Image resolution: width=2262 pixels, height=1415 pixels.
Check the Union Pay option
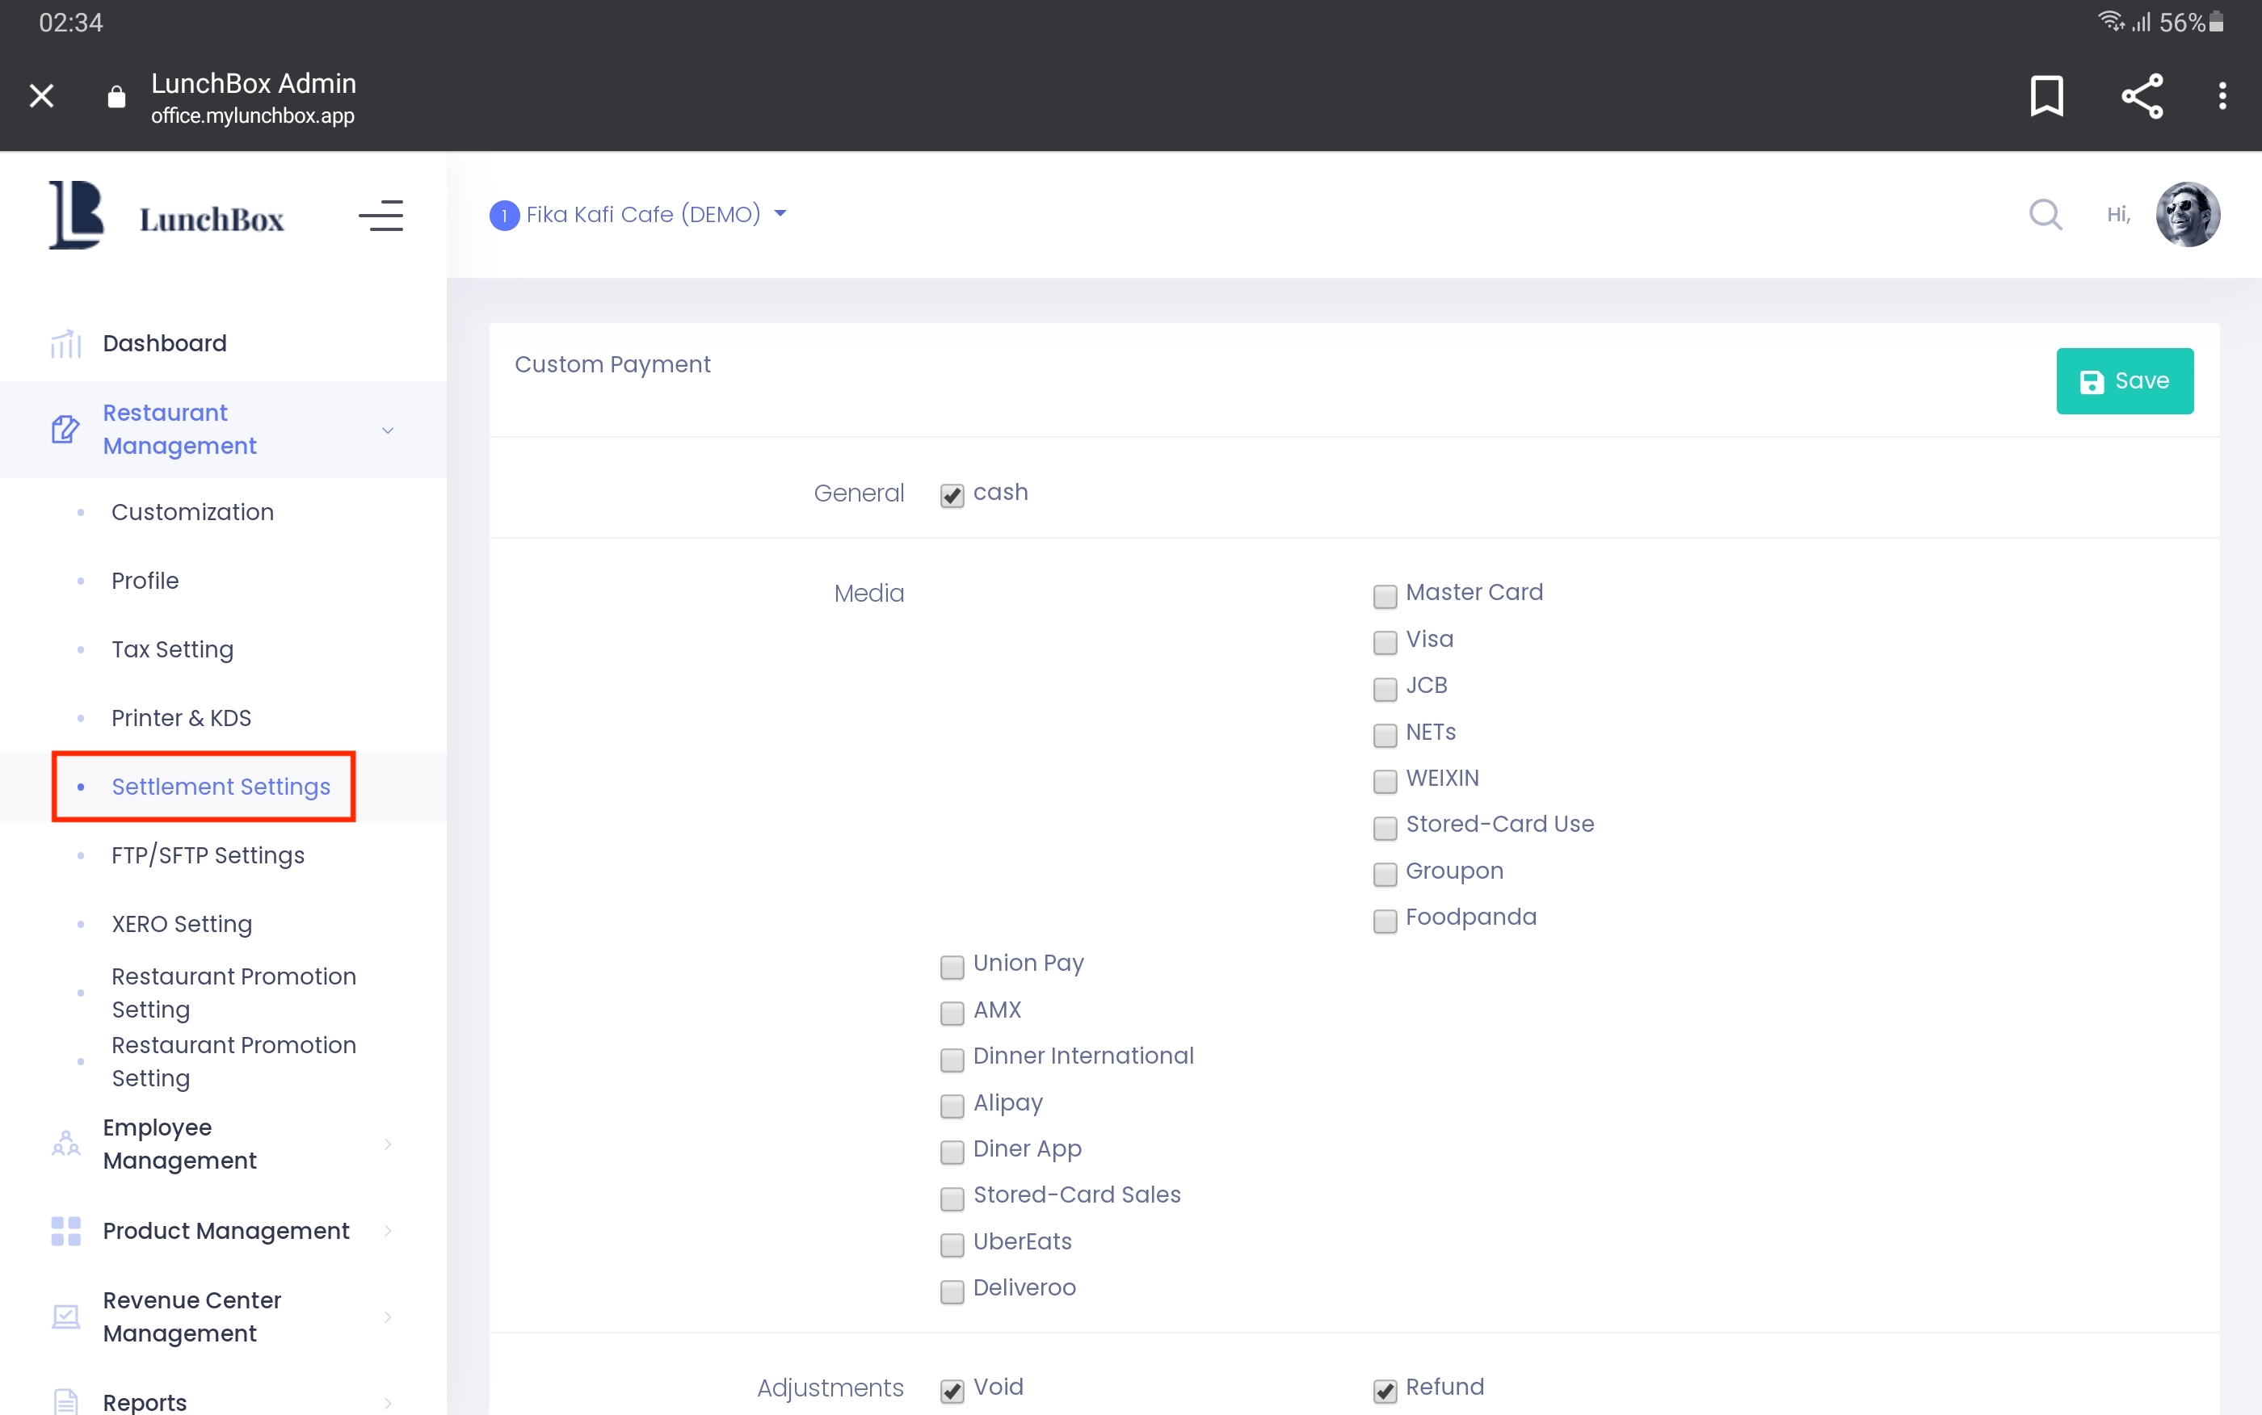point(952,966)
